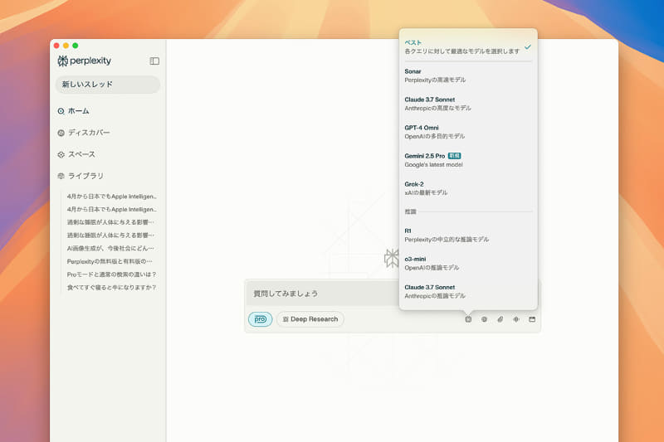Collapse the sidebar with the panel icon
The width and height of the screenshot is (664, 442).
(x=154, y=61)
